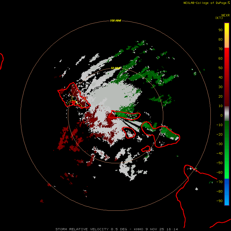
Task: Click the positive 50 velocity scale value
Action: (220, 68)
